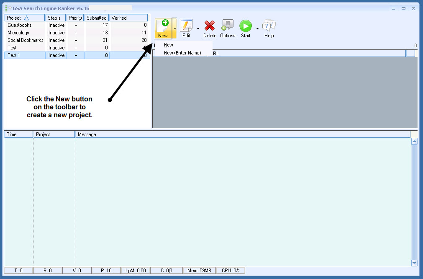This screenshot has width=423, height=279.
Task: Click the priority plus of Test 1
Action: coord(76,55)
